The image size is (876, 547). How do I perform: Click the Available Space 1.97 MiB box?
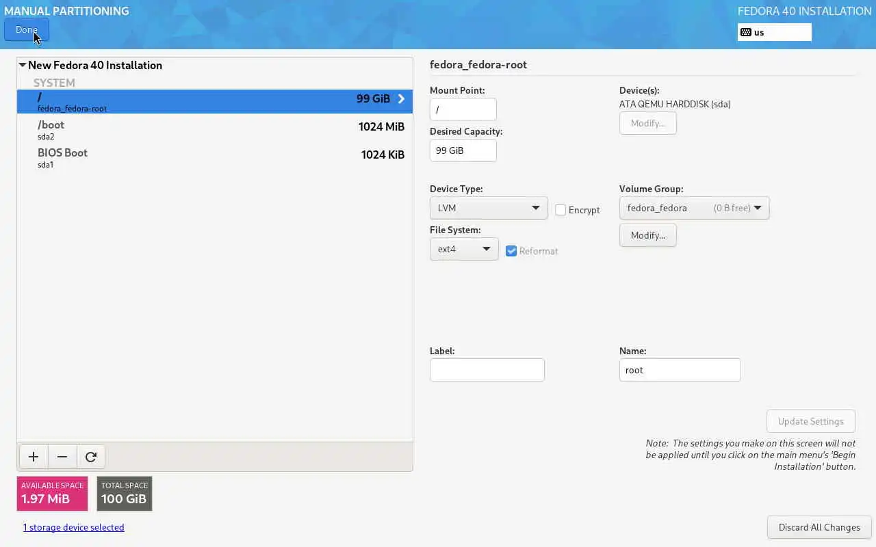(x=53, y=494)
